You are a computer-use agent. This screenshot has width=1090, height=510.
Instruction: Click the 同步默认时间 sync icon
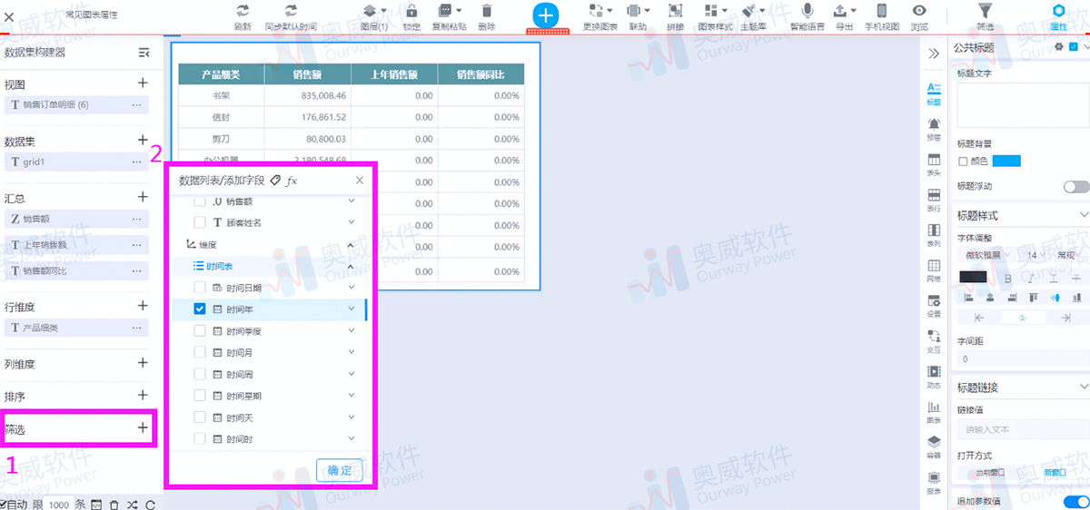(291, 11)
